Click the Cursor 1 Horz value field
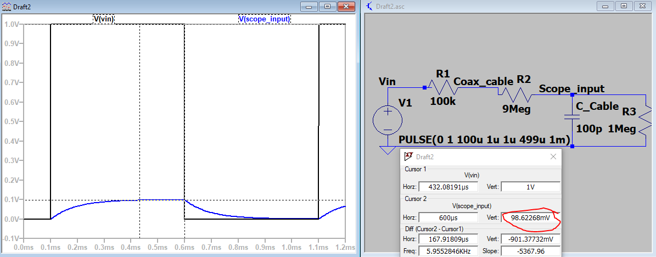Viewport: 656px width, 257px height. tap(448, 187)
